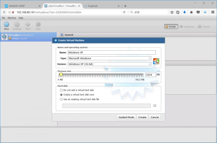Click the browse hard disk file icon
Screen dimensions: 217x143
(155, 106)
